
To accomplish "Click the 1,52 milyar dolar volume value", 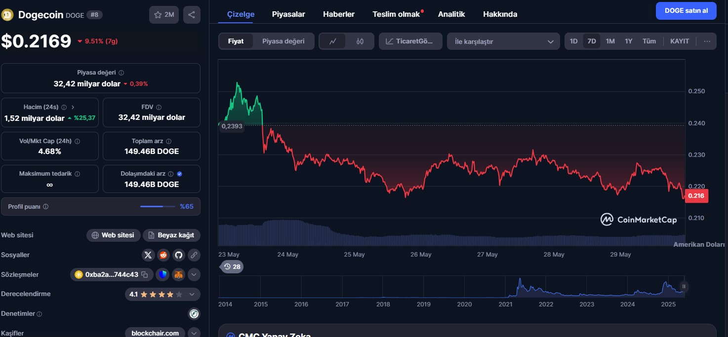I will (x=34, y=118).
